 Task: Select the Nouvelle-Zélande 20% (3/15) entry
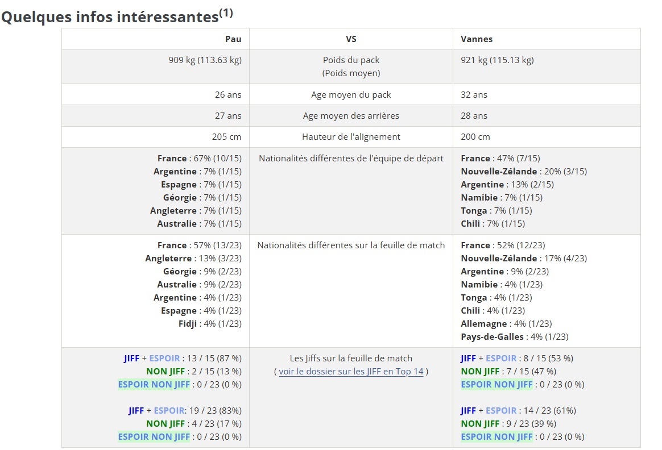524,172
